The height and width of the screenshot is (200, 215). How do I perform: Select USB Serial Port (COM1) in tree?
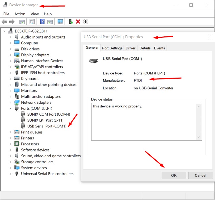click(47, 126)
